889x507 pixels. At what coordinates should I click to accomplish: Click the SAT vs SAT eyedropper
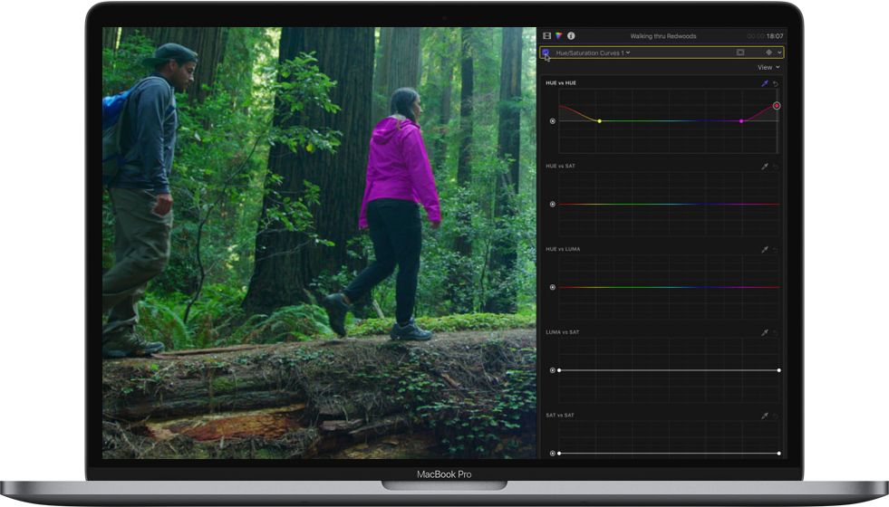tap(764, 416)
